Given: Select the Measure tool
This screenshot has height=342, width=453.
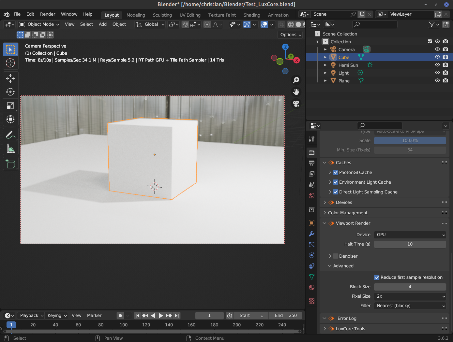Looking at the screenshot, I should [10, 149].
